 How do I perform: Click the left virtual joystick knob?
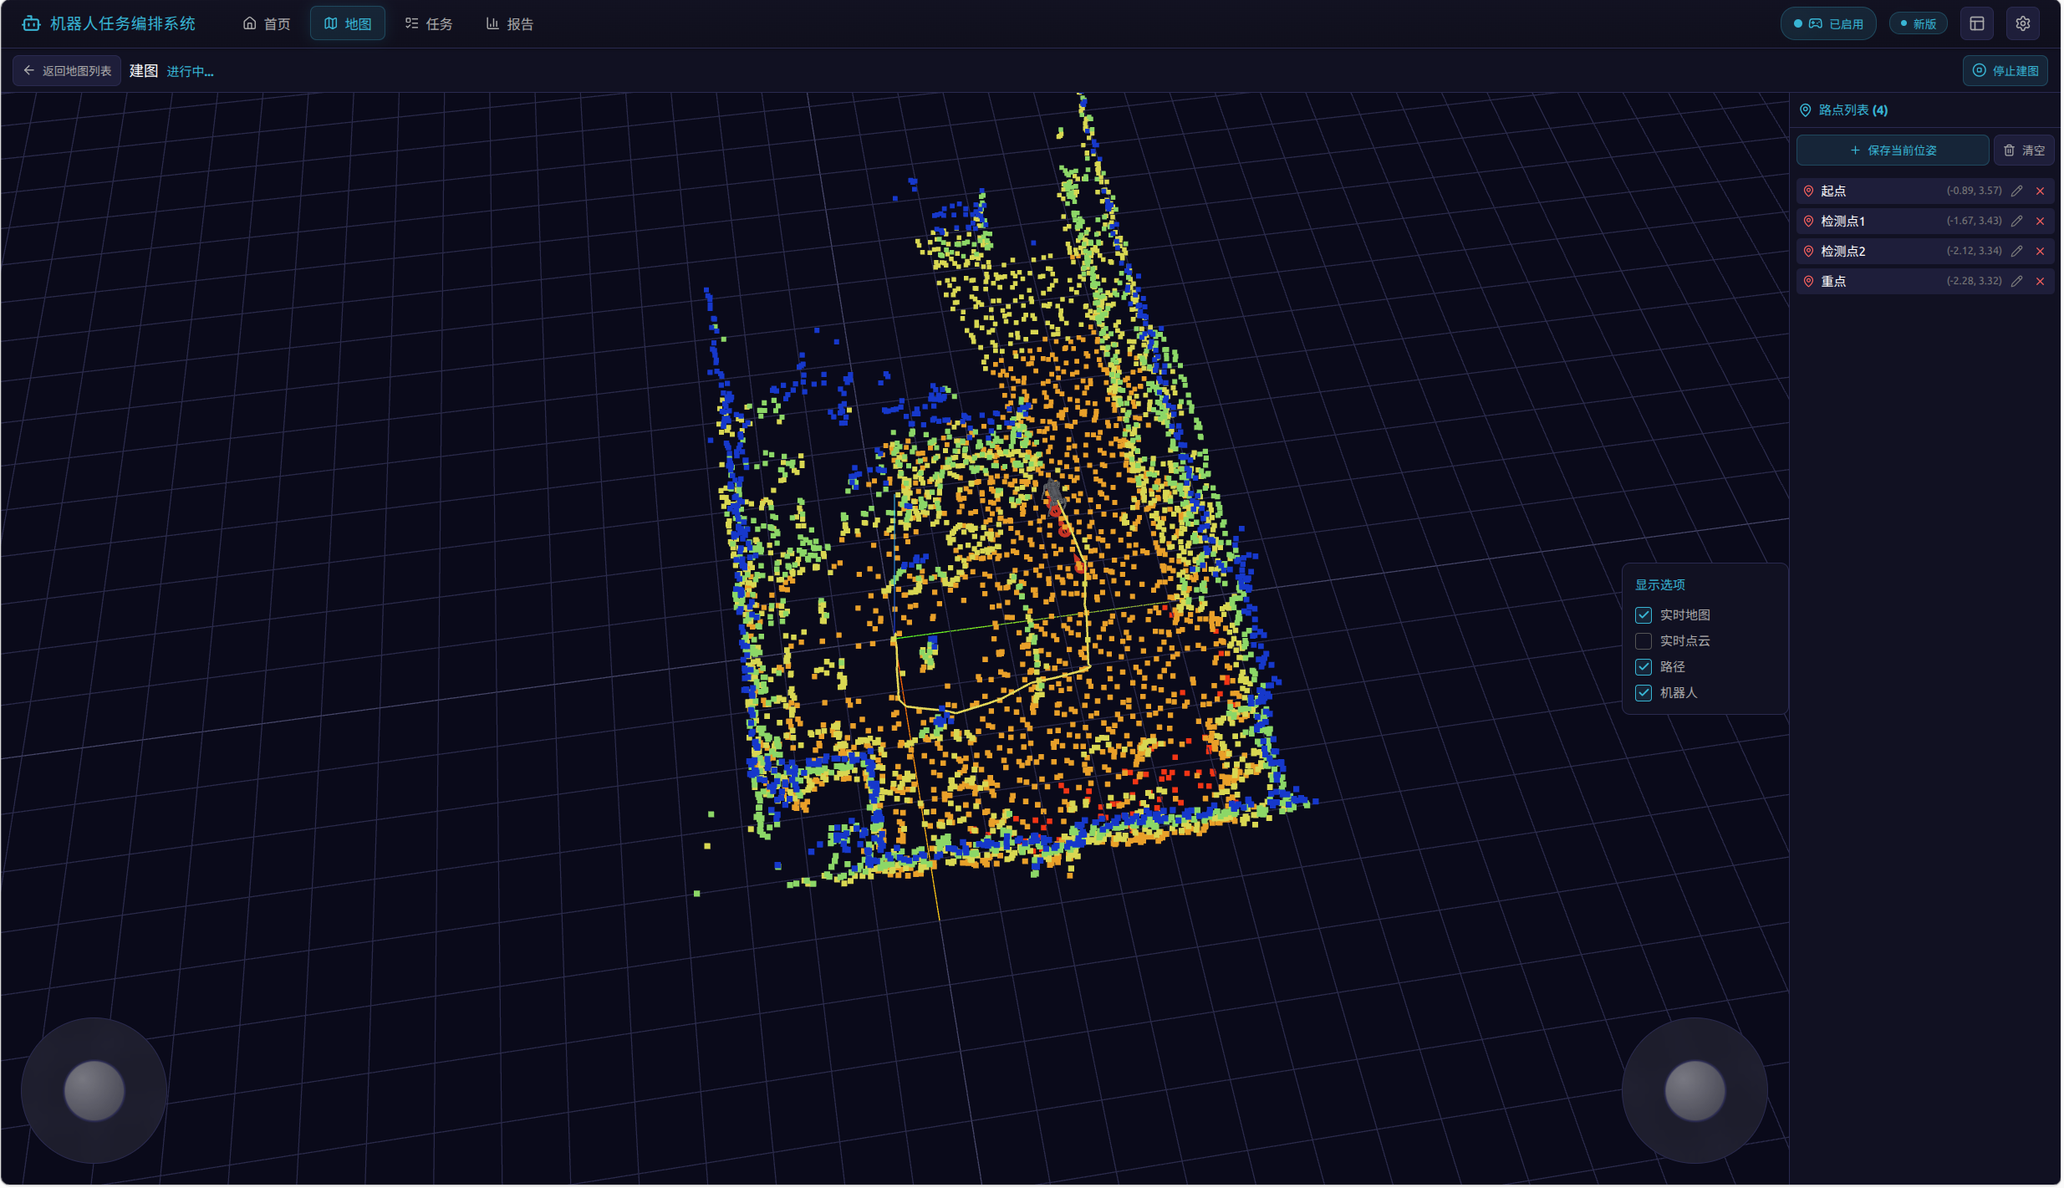(94, 1092)
